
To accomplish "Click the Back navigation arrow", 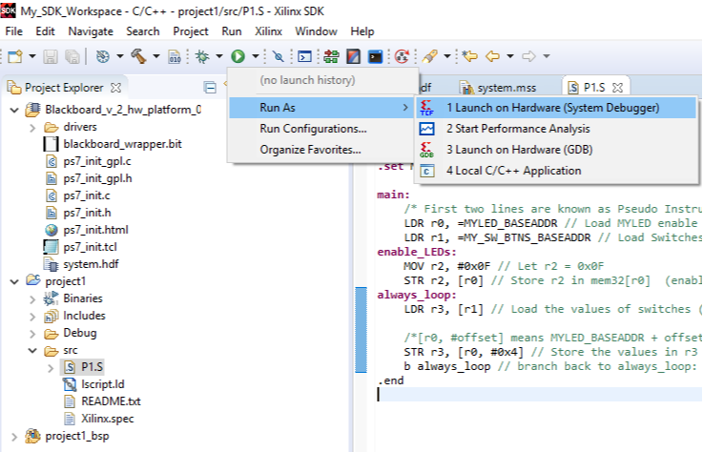I will click(493, 56).
